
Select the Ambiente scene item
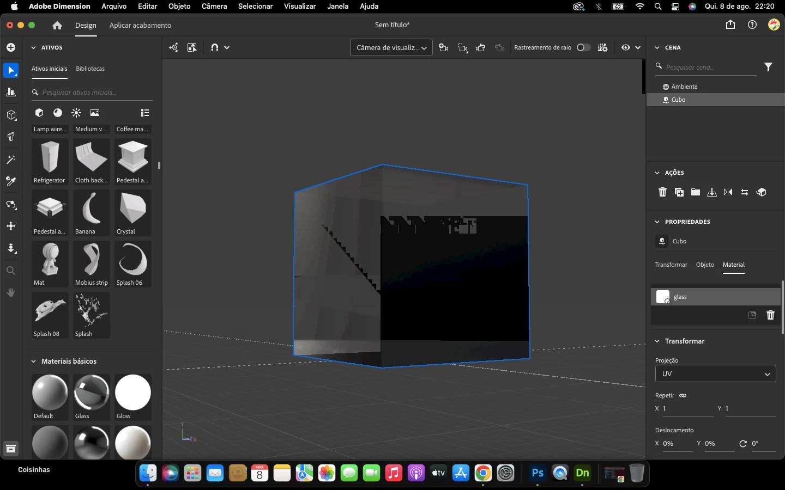pyautogui.click(x=715, y=87)
